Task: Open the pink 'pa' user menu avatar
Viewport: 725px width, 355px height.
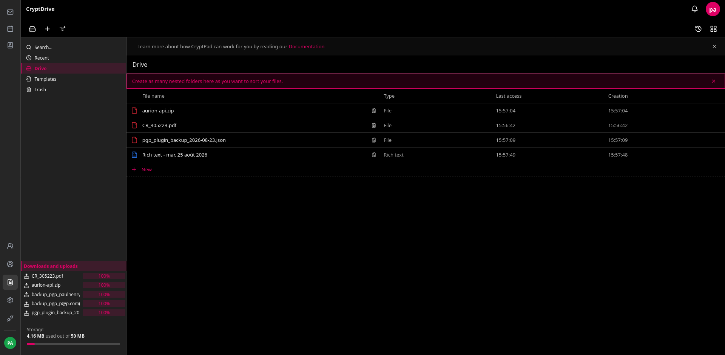Action: tap(713, 9)
